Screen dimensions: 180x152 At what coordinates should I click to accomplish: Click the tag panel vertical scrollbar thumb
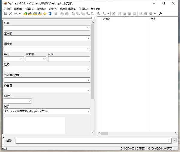[x=93, y=61]
